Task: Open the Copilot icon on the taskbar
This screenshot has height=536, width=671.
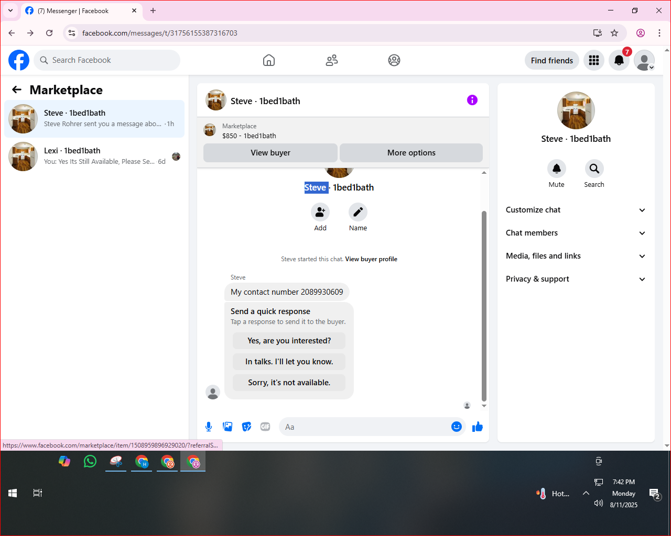Action: coord(64,461)
